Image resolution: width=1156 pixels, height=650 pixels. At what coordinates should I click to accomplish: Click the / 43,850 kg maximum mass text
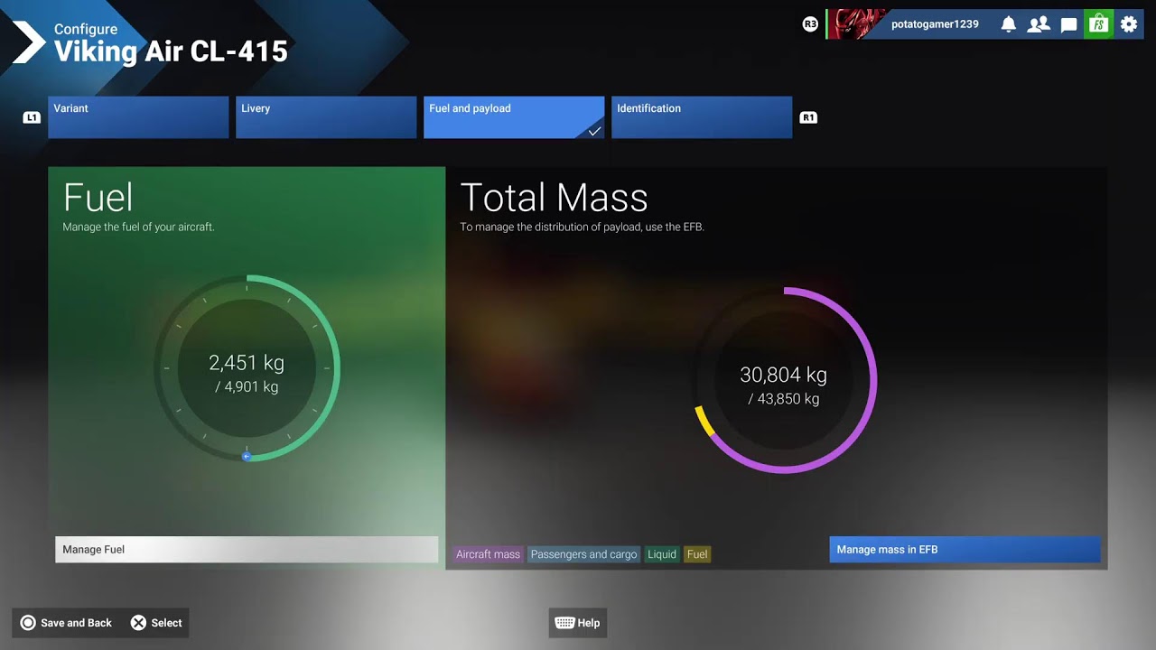(x=784, y=399)
